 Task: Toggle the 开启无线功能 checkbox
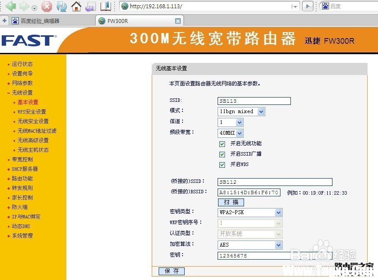pyautogui.click(x=222, y=144)
